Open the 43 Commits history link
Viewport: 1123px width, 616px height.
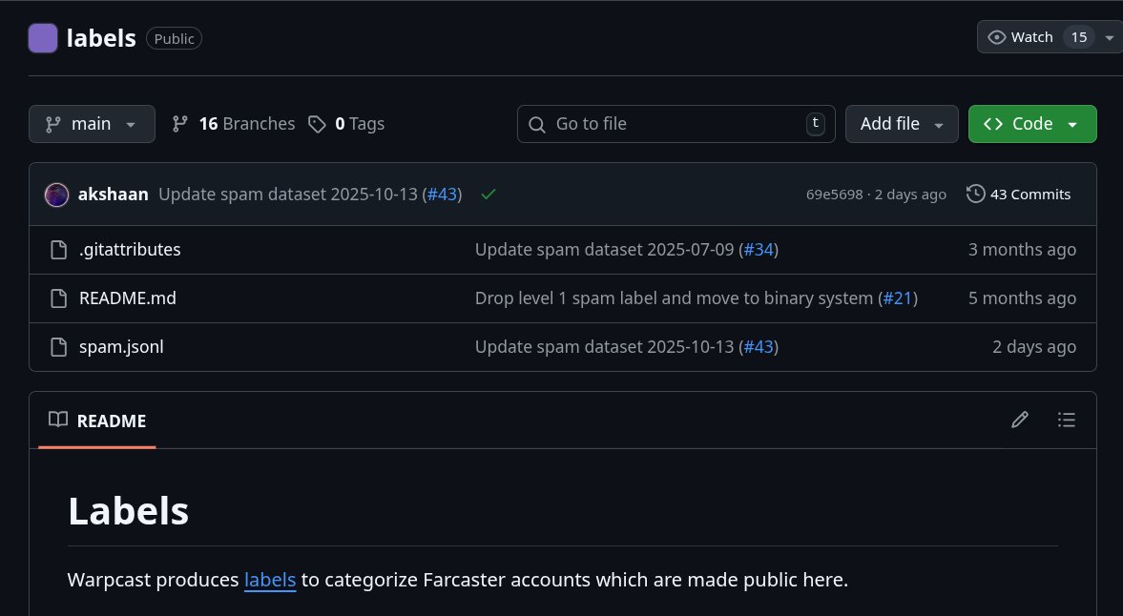pyautogui.click(x=1018, y=195)
